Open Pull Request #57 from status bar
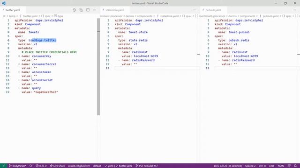 (x=147, y=166)
